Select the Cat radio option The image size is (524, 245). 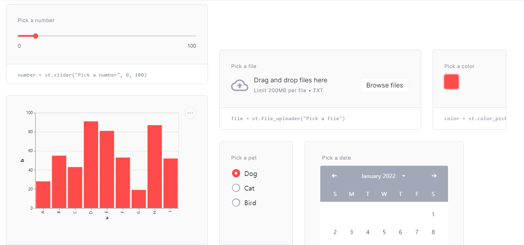(x=236, y=188)
